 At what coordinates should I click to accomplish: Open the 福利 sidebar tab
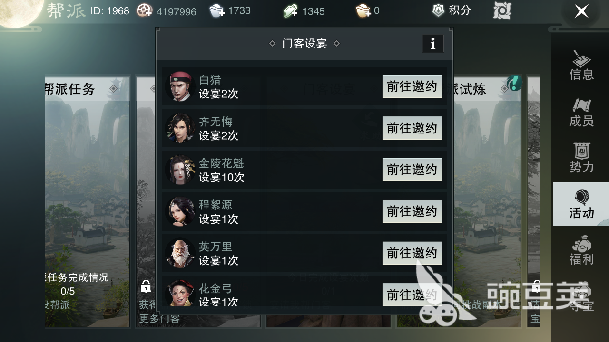(581, 250)
